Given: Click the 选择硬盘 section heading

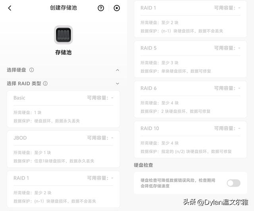Looking at the screenshot, I should coord(16,70).
